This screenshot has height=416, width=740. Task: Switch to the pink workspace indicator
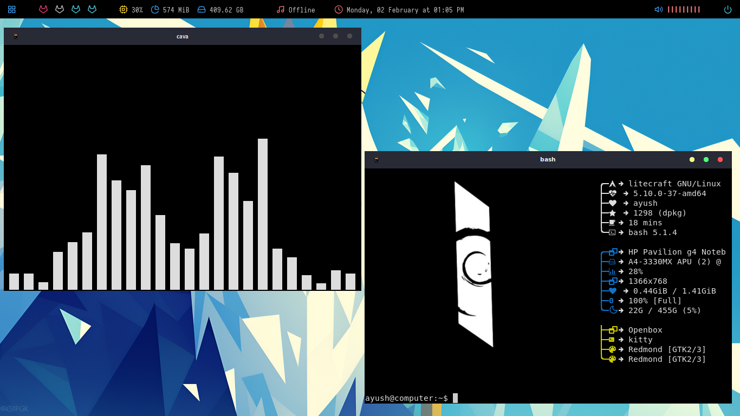[x=43, y=9]
